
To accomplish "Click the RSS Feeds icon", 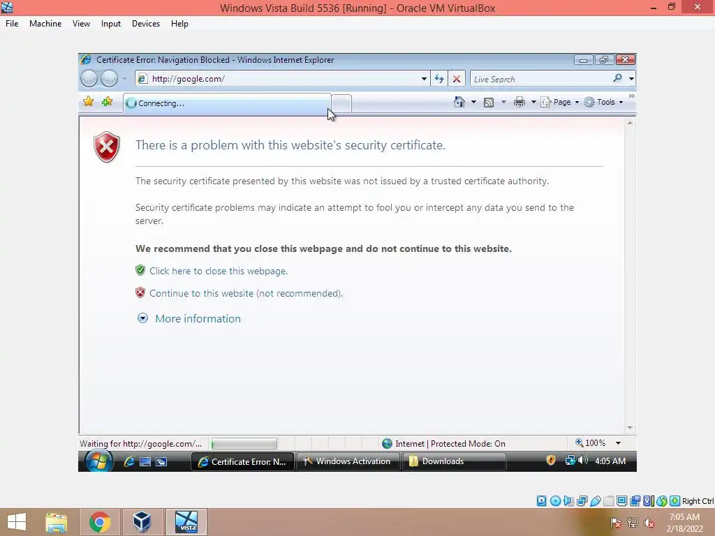I will point(489,103).
